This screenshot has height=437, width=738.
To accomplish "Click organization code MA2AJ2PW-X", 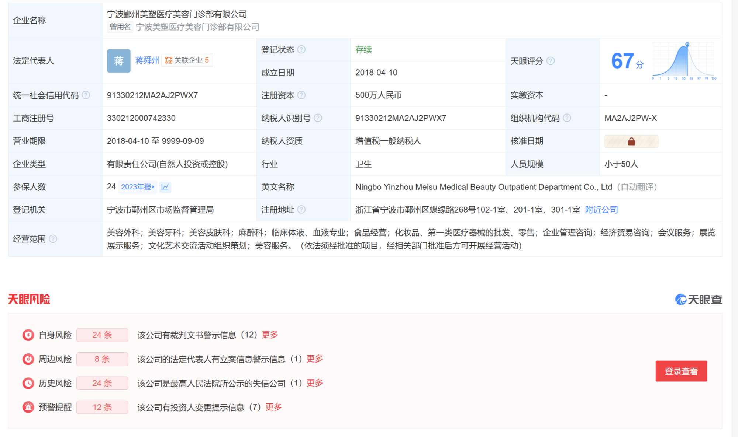I will point(631,118).
